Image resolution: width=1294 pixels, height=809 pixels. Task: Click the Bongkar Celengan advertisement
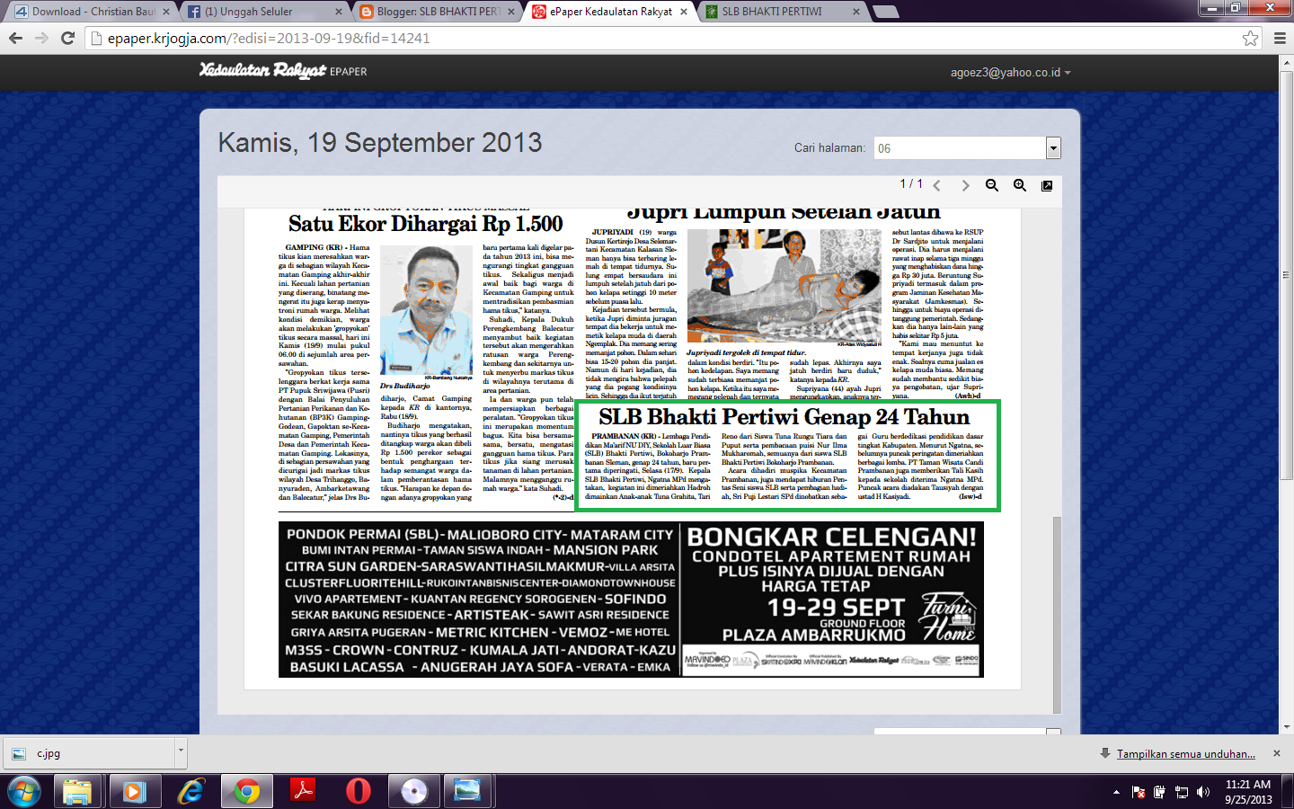coord(832,599)
